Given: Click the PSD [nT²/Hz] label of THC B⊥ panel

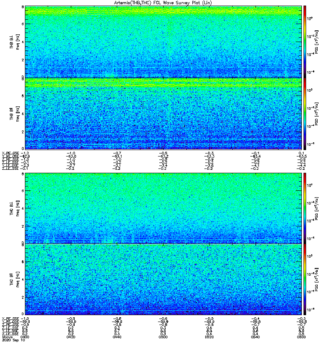Looking at the screenshot, I should [x=317, y=208].
